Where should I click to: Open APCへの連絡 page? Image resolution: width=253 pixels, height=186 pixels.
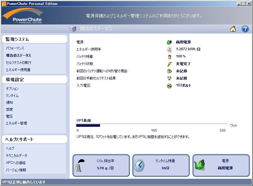click(16, 163)
